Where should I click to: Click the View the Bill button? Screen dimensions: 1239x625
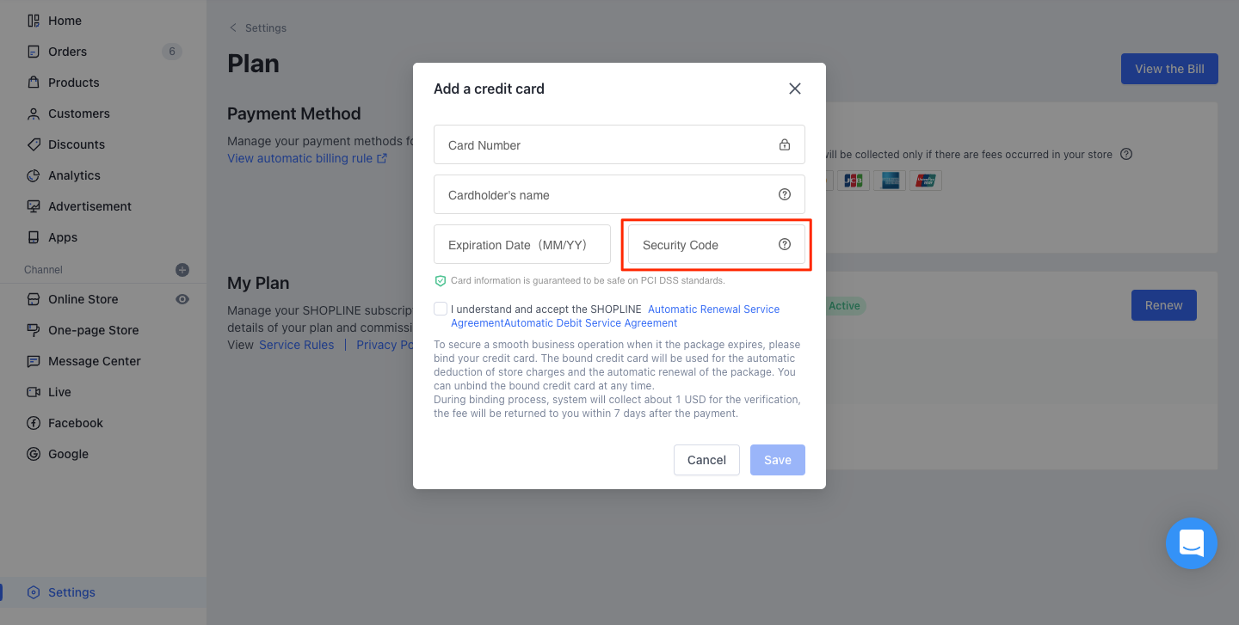1169,69
